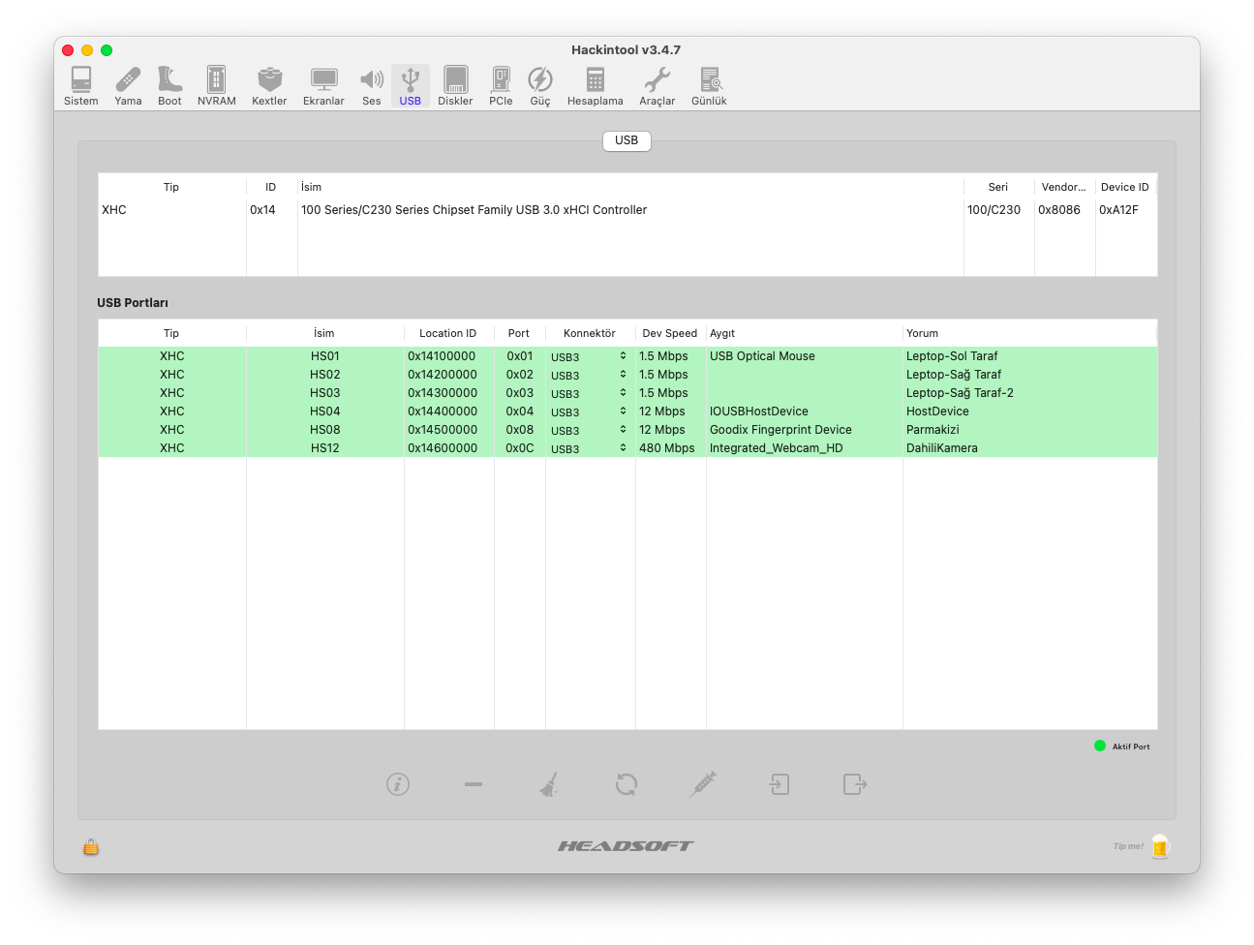Sort ports by Dev Speed column header

[x=669, y=333]
